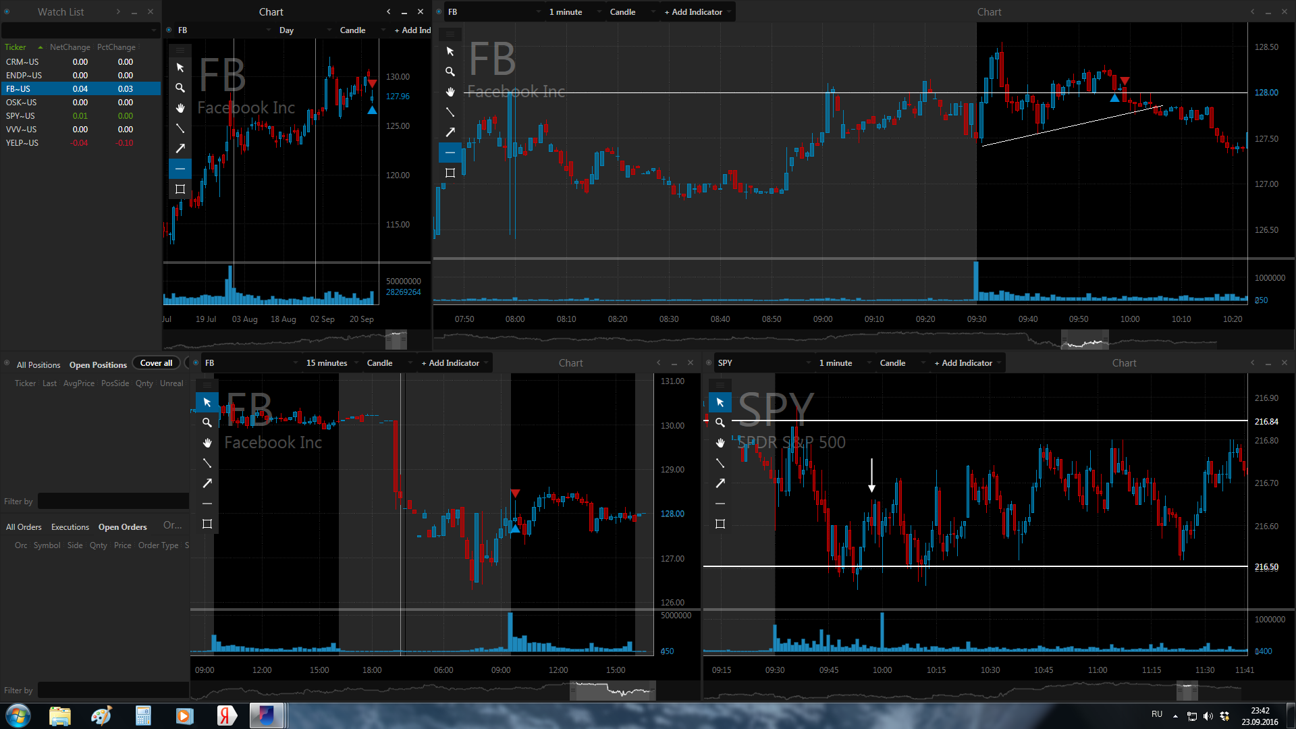This screenshot has height=729, width=1296.
Task: Select rectangle tool in FB 1 minute chart
Action: [x=450, y=173]
